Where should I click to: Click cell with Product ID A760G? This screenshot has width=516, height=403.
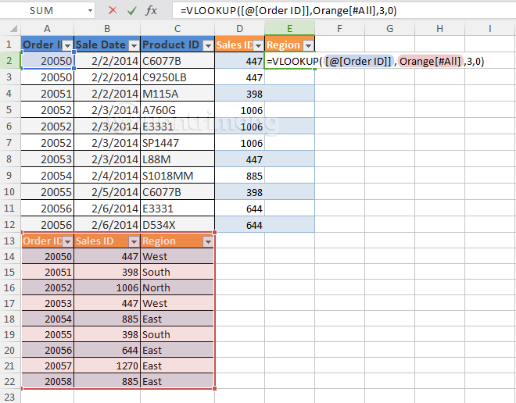(x=177, y=110)
